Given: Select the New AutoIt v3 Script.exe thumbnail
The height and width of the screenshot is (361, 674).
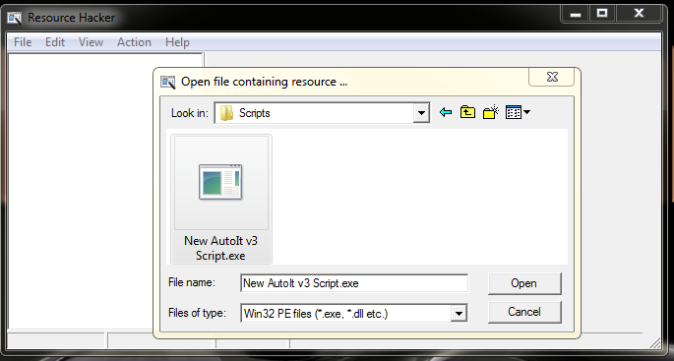Looking at the screenshot, I should click(x=221, y=182).
